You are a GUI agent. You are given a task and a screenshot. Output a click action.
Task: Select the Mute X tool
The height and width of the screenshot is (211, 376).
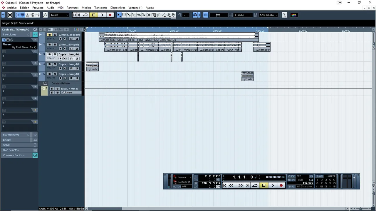click(149, 15)
